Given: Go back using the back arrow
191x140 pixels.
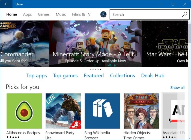Looking at the screenshot, I should tap(6, 4).
